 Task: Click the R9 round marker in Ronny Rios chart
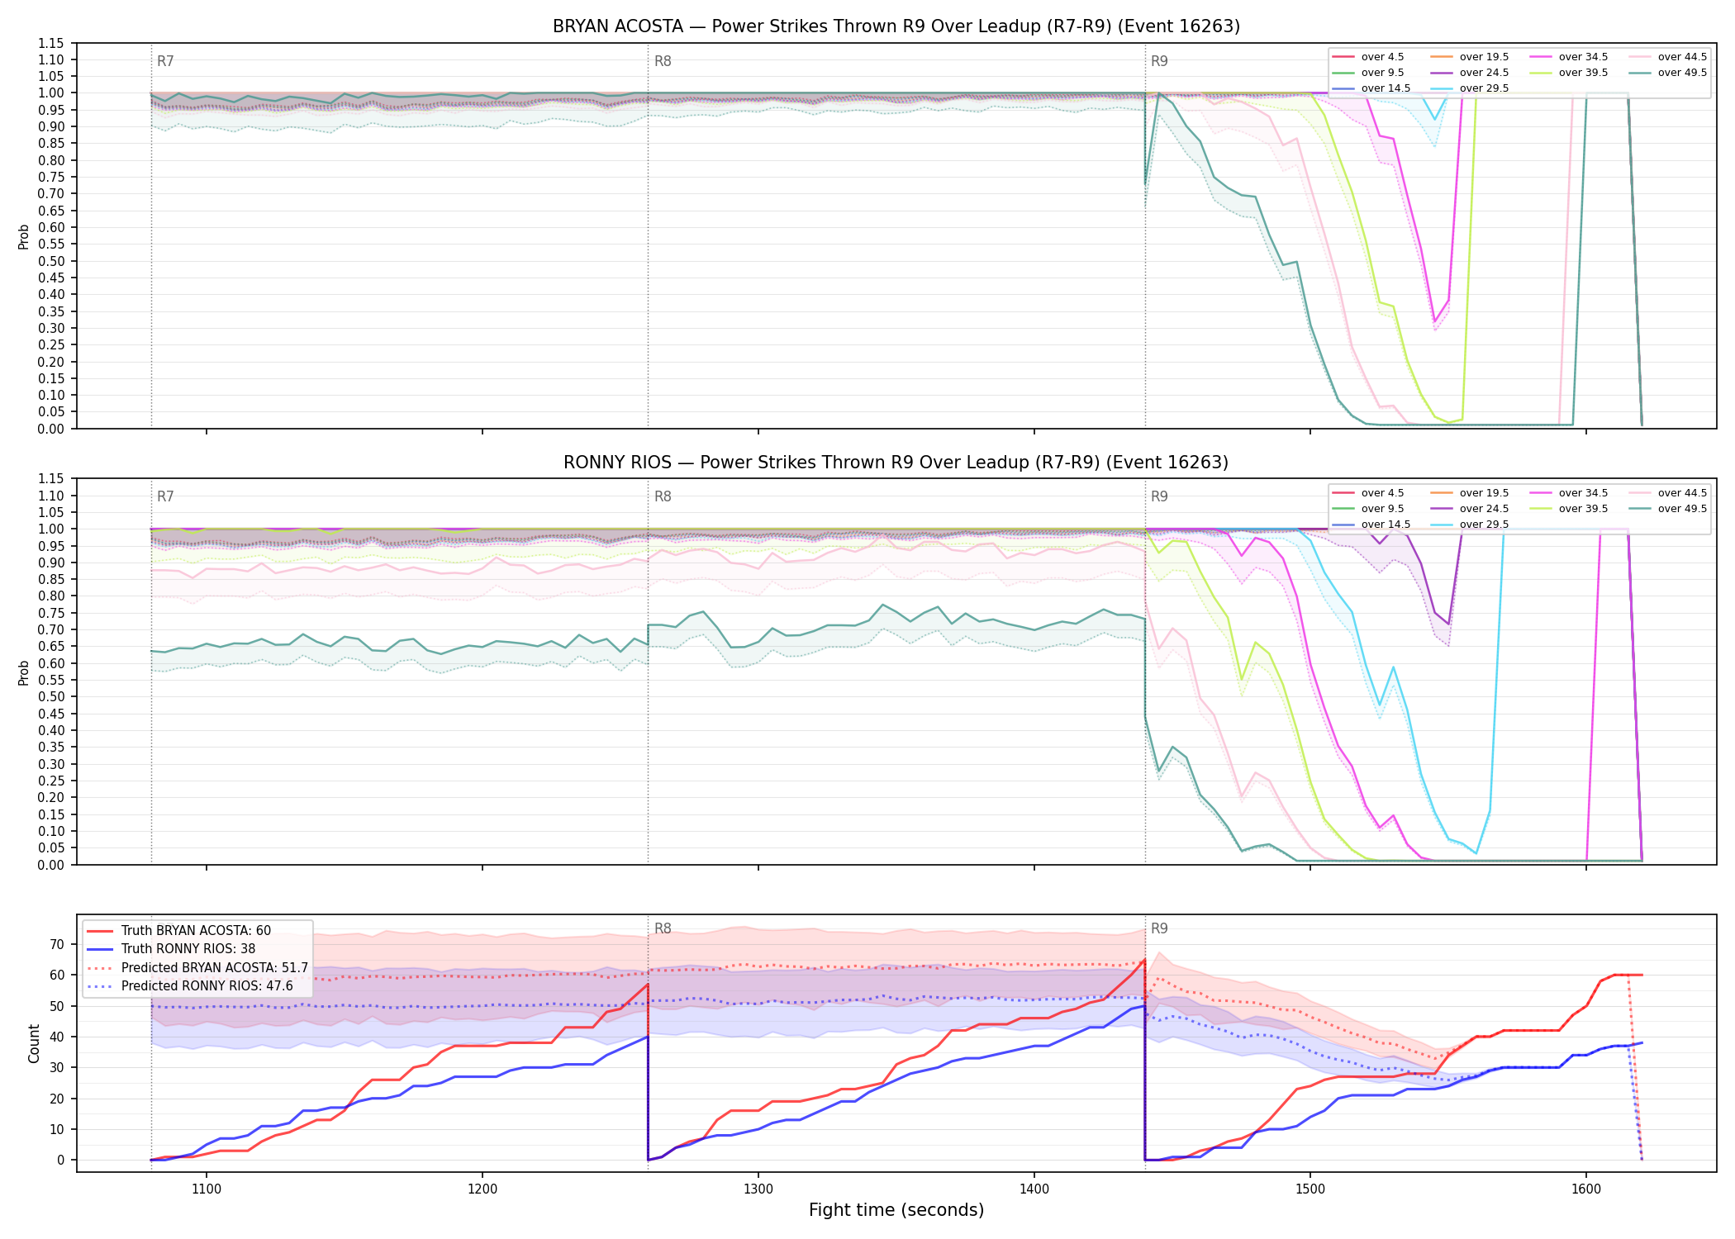coord(1159,496)
